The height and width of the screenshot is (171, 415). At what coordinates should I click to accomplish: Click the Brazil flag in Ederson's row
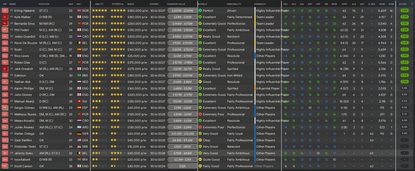click(79, 75)
